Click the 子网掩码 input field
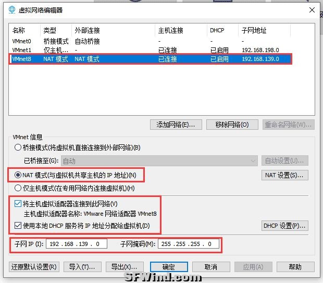 point(189,244)
